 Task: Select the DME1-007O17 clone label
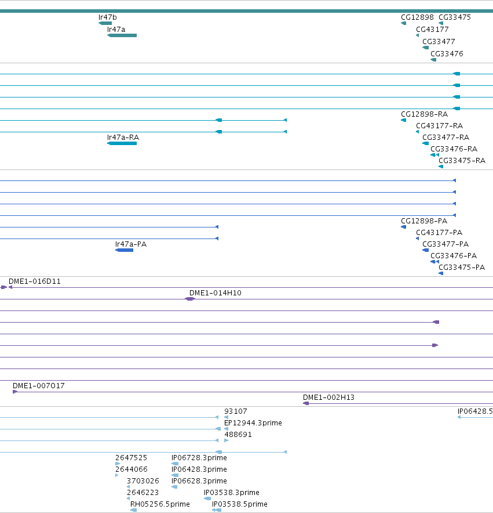39,386
